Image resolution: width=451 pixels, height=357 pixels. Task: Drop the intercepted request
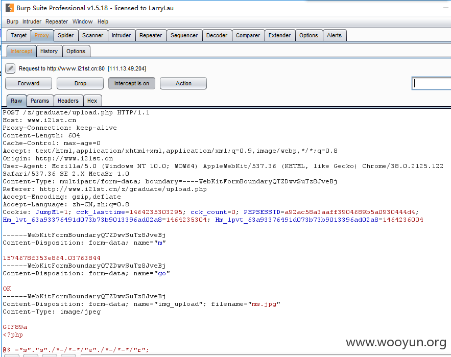coord(80,83)
